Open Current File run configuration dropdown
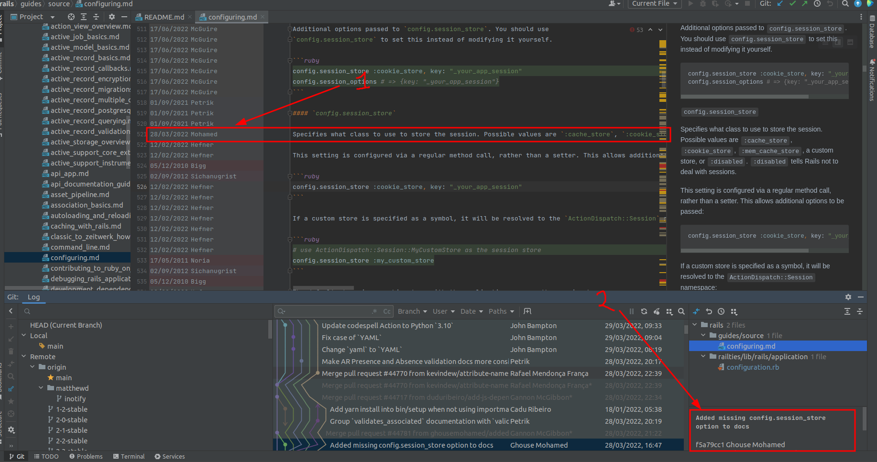Viewport: 877px width, 462px height. [x=655, y=3]
